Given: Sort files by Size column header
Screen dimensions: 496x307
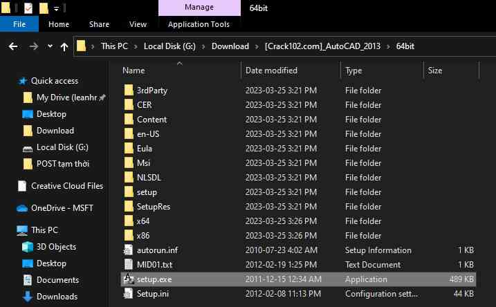Looking at the screenshot, I should pyautogui.click(x=435, y=71).
